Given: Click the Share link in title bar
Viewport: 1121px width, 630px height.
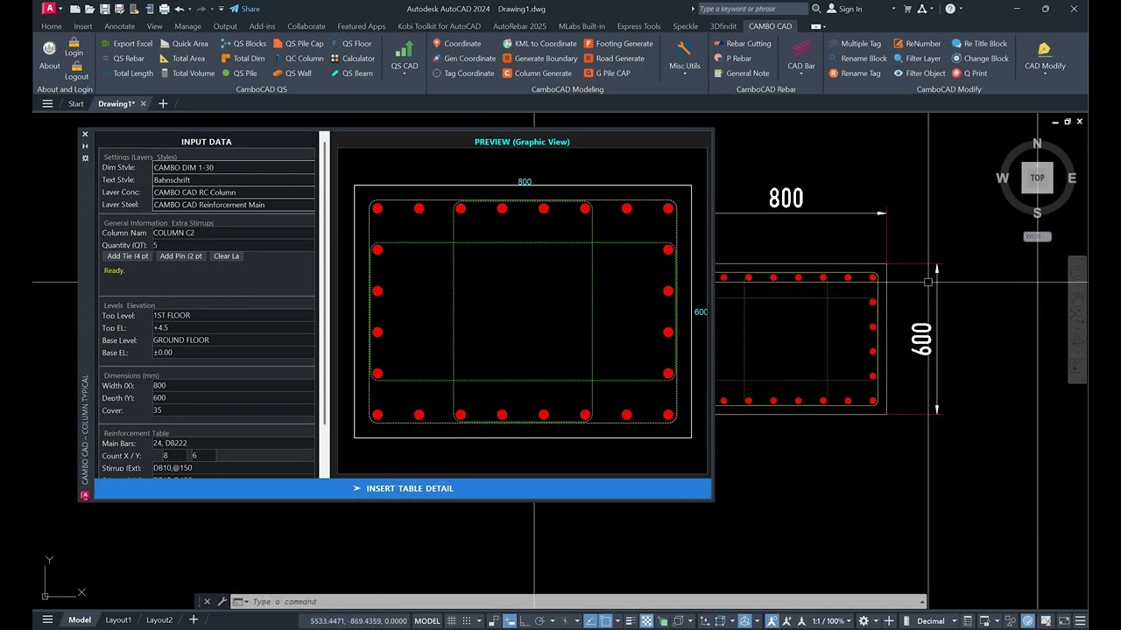Looking at the screenshot, I should (x=244, y=9).
